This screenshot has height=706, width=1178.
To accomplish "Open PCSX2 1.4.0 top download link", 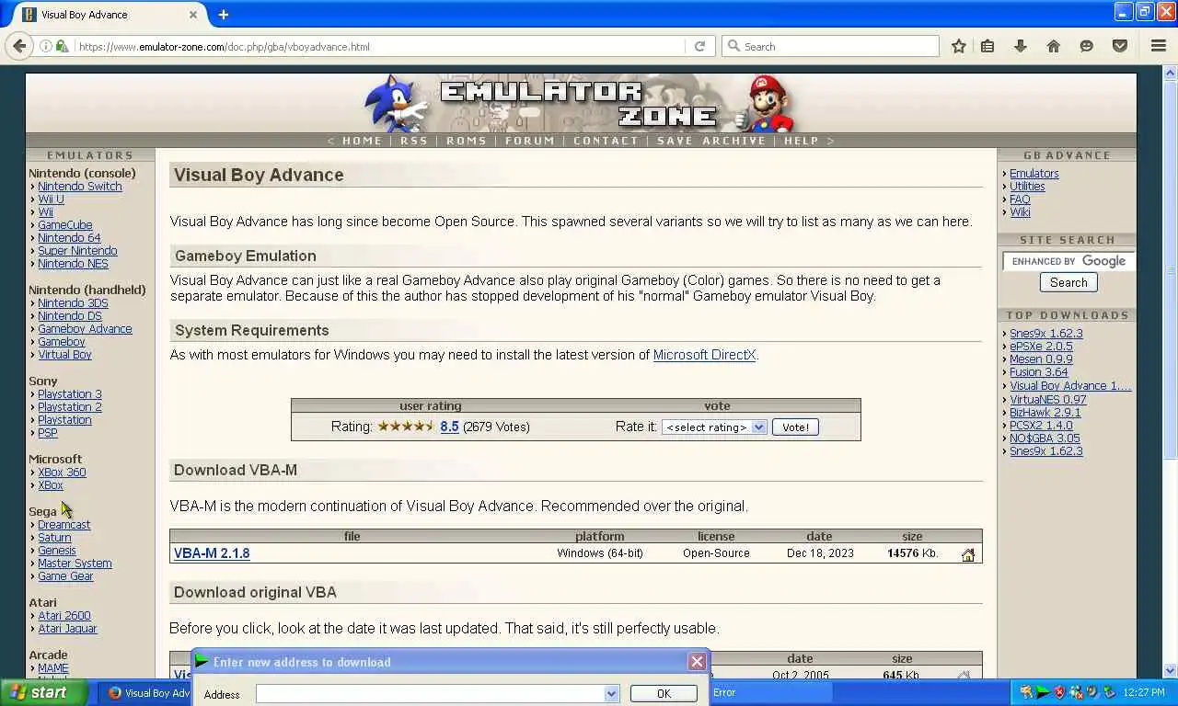I will click(1041, 426).
